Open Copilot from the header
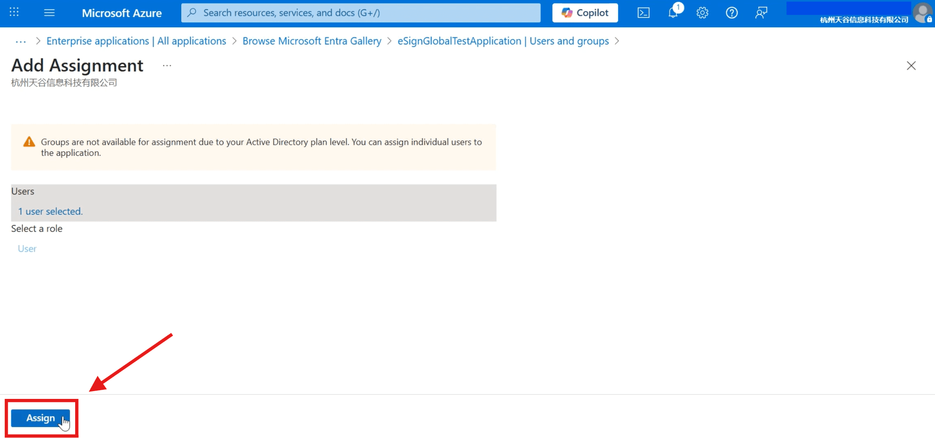This screenshot has height=438, width=935. (585, 13)
